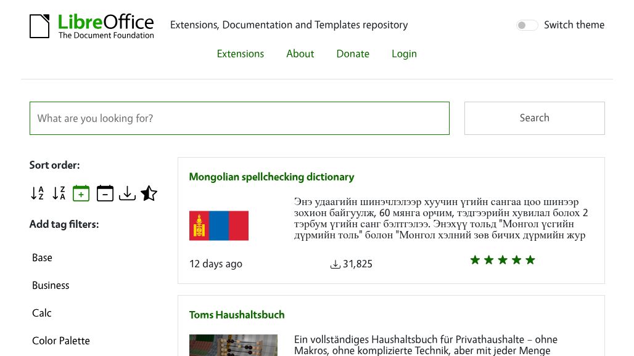Filter by the Base tag
The width and height of the screenshot is (634, 356).
pyautogui.click(x=42, y=257)
